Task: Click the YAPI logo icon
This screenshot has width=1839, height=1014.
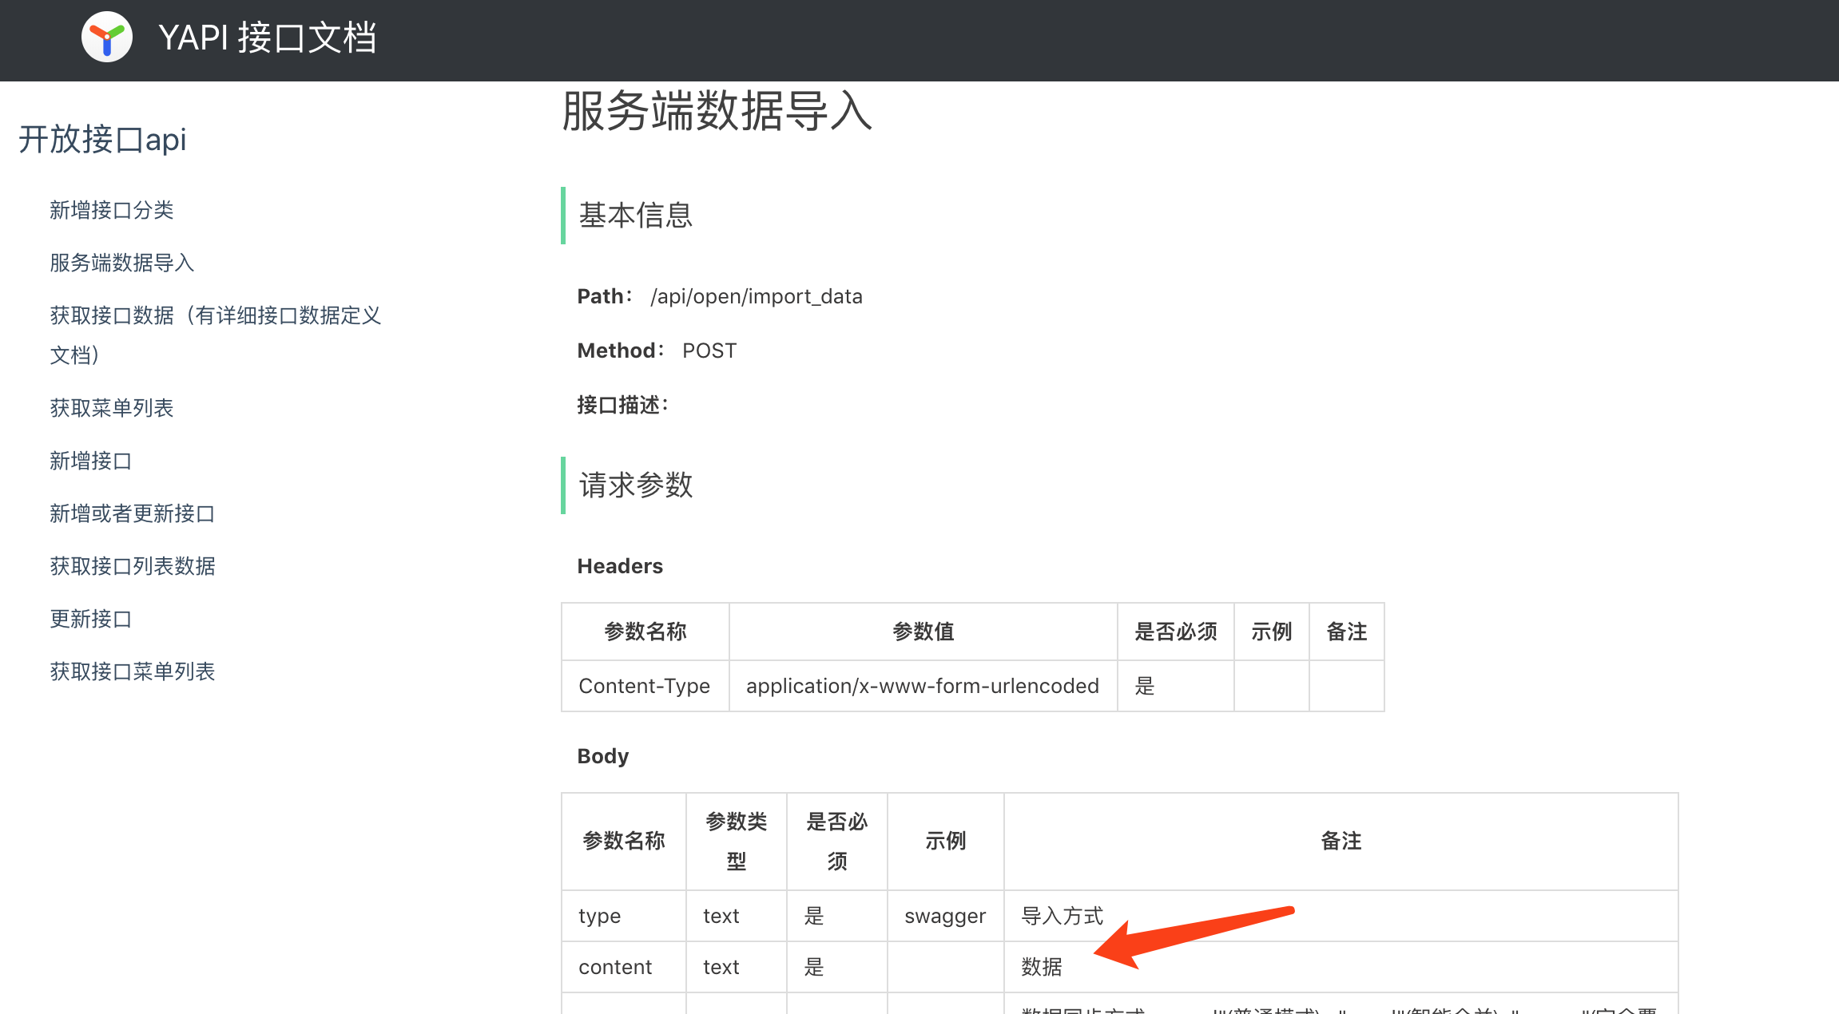Action: (x=107, y=38)
